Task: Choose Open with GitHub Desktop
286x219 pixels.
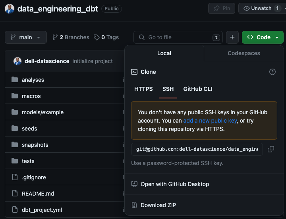Action: [204, 184]
